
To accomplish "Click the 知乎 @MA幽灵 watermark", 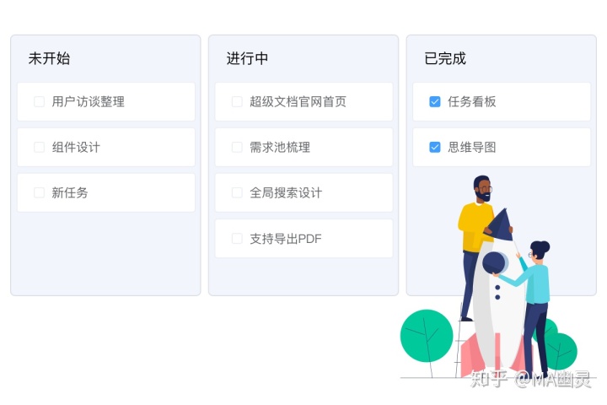I will pos(530,379).
